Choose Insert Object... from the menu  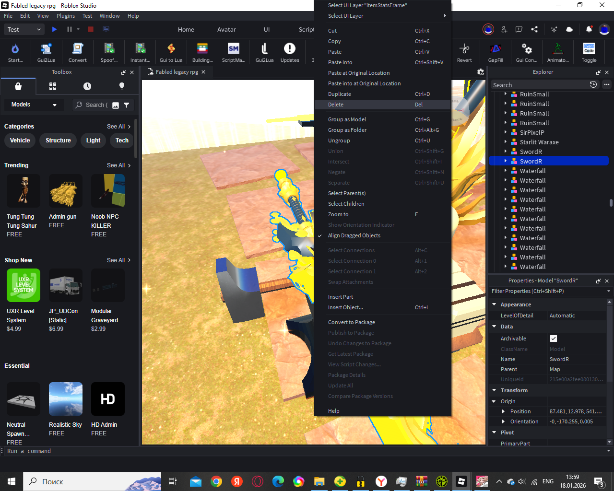click(x=382, y=307)
